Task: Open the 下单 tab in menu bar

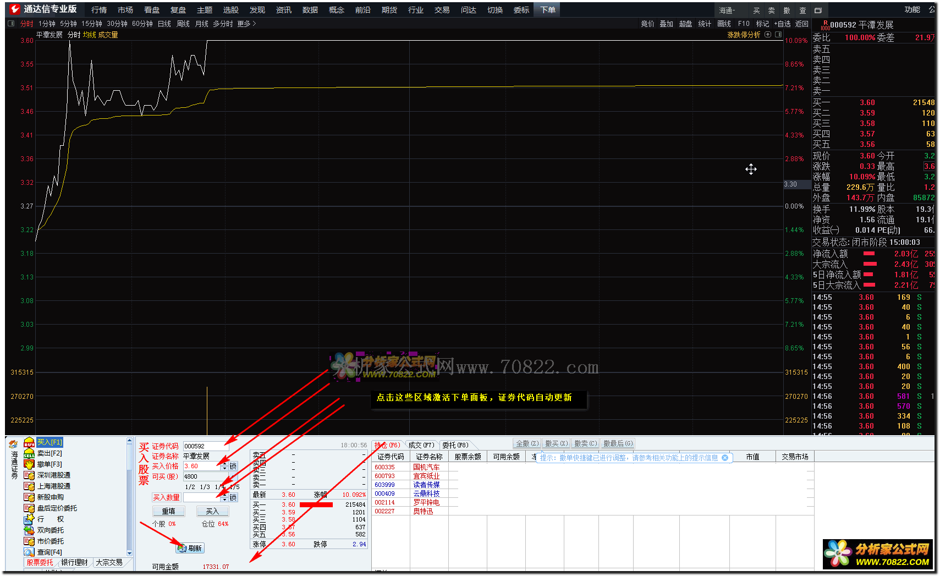Action: pyautogui.click(x=547, y=10)
